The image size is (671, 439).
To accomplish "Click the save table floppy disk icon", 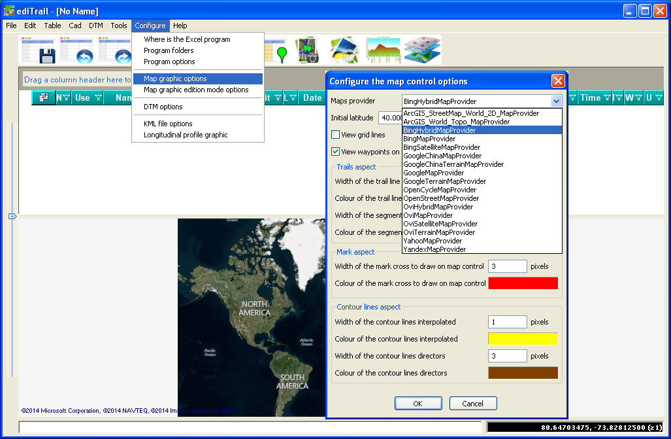I will pyautogui.click(x=39, y=50).
